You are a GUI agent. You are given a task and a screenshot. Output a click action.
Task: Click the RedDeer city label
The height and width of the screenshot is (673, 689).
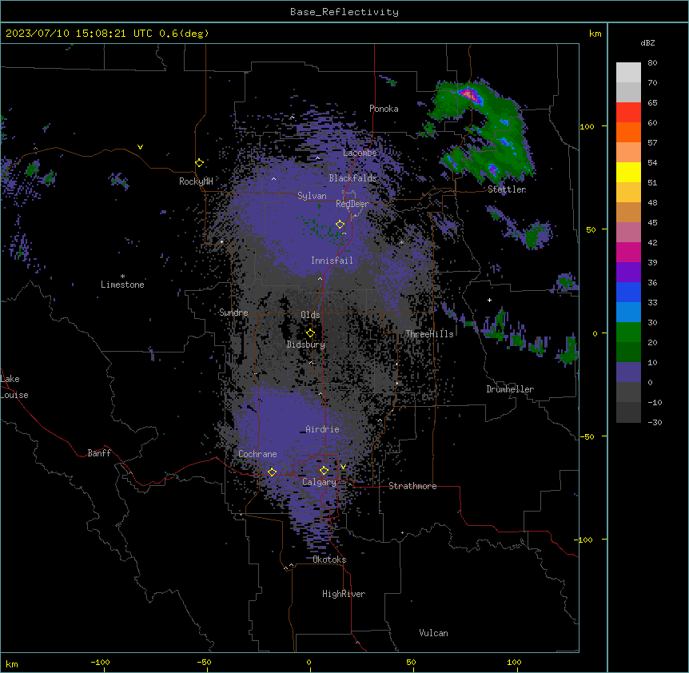[x=352, y=204]
